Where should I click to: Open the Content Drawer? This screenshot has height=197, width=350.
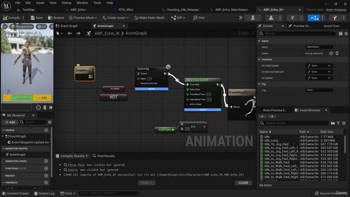tap(16, 193)
